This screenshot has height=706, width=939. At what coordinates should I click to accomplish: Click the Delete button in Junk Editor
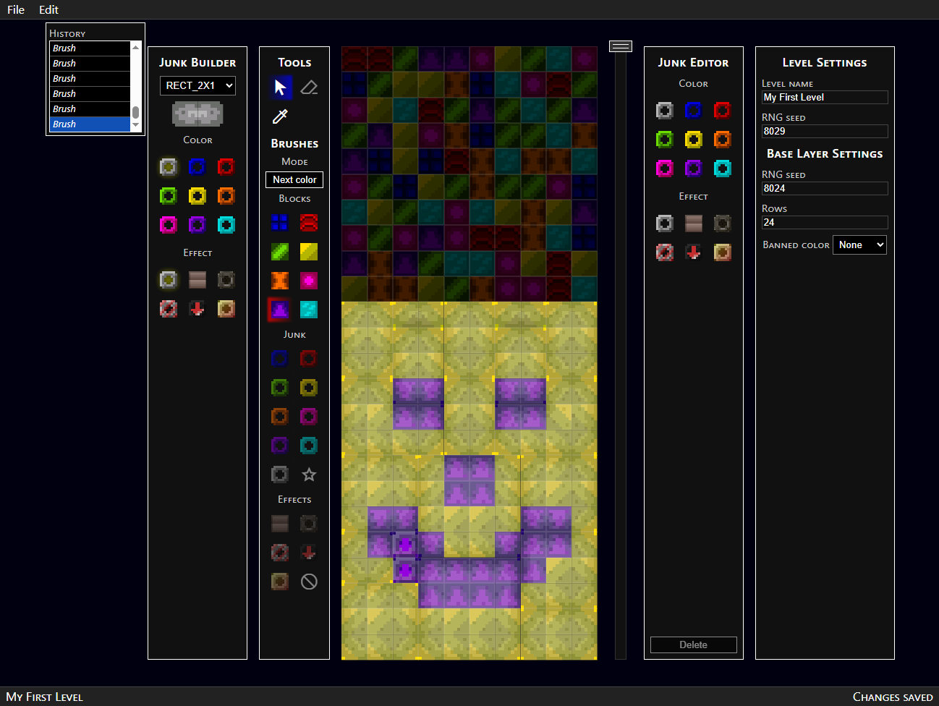(693, 645)
